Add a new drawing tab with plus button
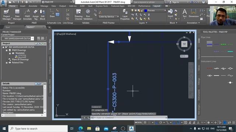 click(x=49, y=27)
